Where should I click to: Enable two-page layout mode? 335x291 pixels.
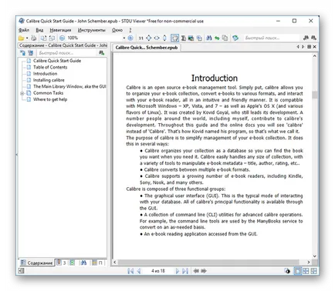306,271
